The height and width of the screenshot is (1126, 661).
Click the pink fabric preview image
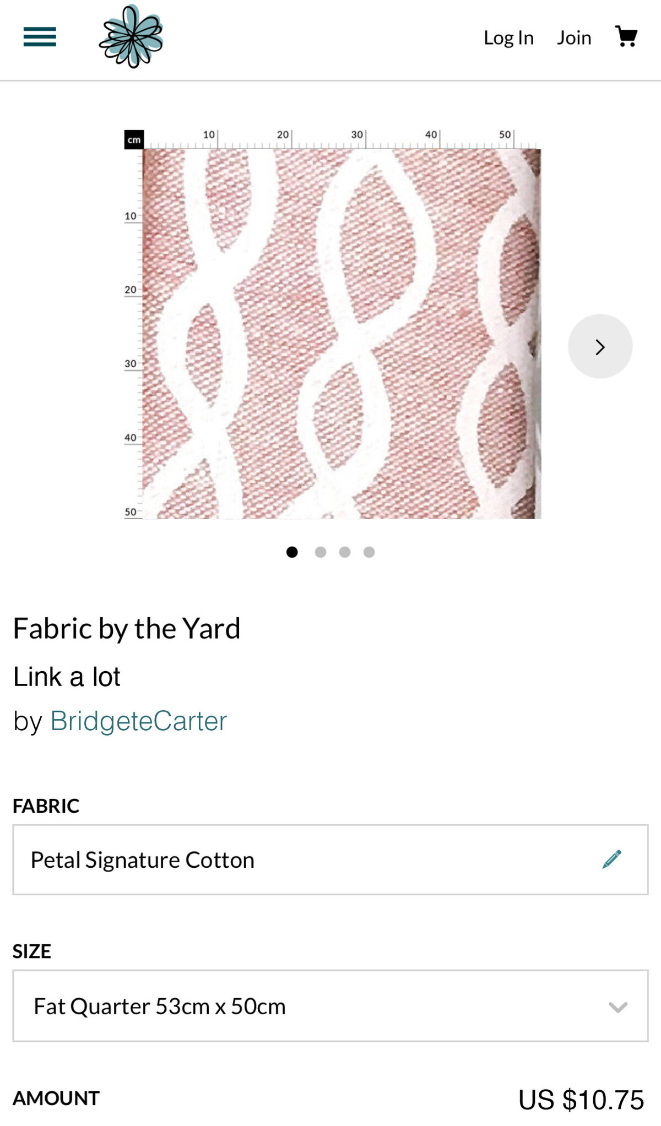[x=342, y=334]
